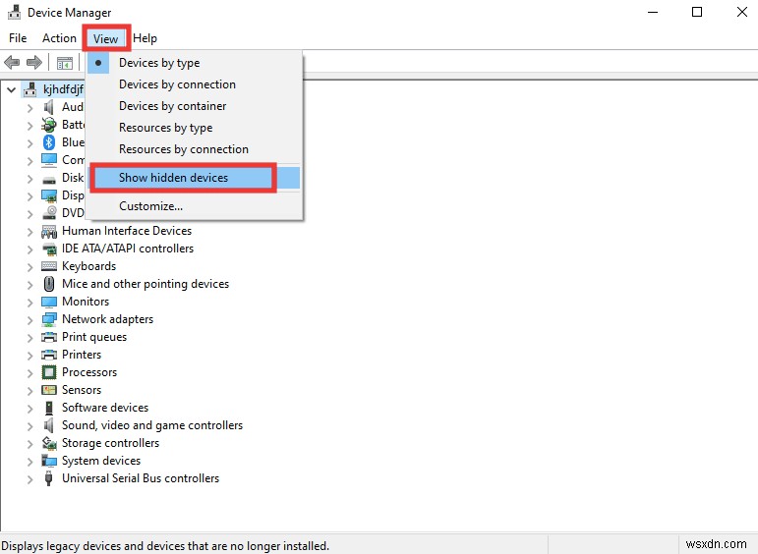
Task: Click the Network adapters icon
Action: [x=49, y=319]
